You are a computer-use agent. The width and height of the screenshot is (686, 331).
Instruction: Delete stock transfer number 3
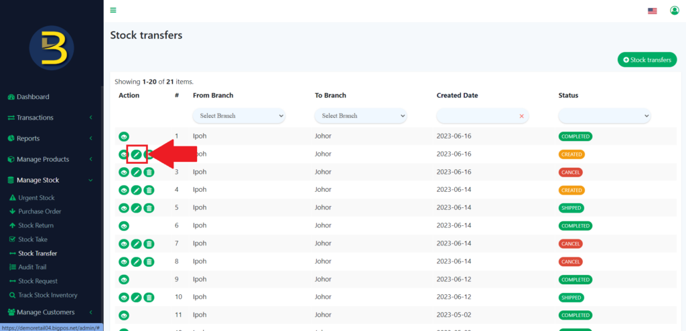point(149,173)
